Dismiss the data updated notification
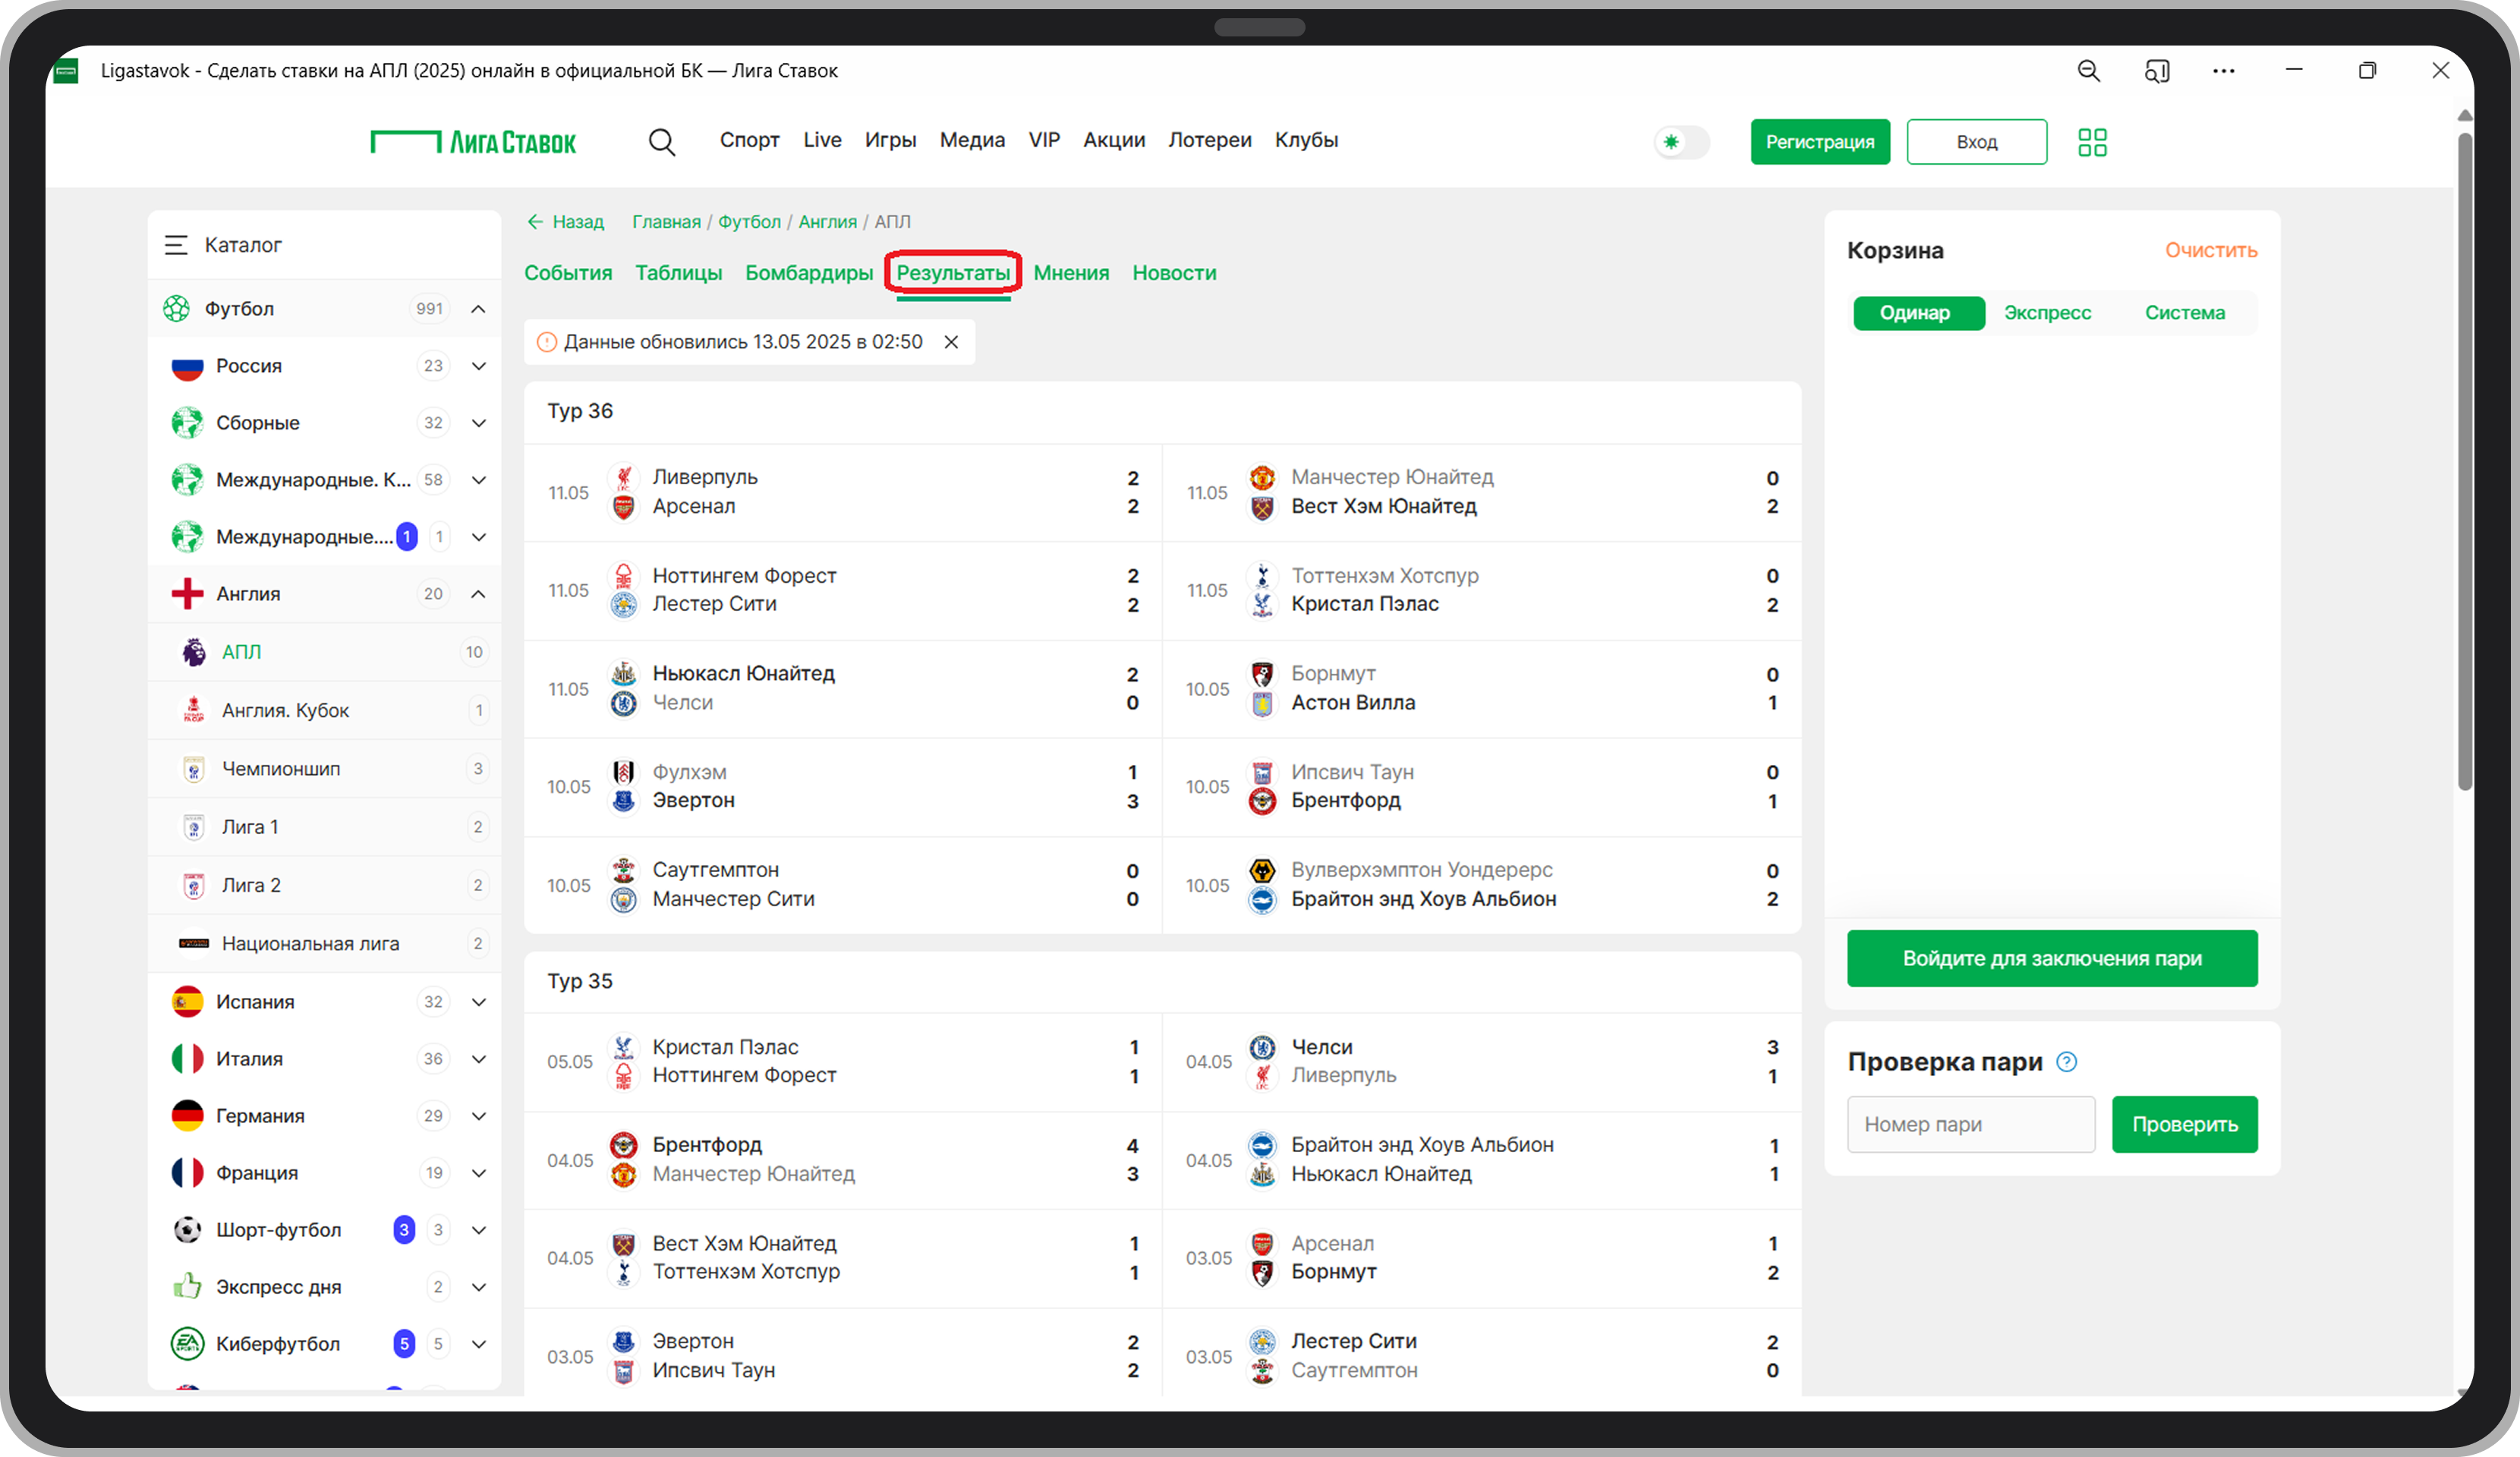 tap(951, 342)
